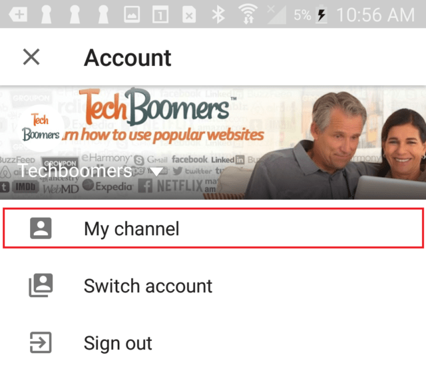Click the My channel person icon
The height and width of the screenshot is (379, 426).
pyautogui.click(x=41, y=228)
